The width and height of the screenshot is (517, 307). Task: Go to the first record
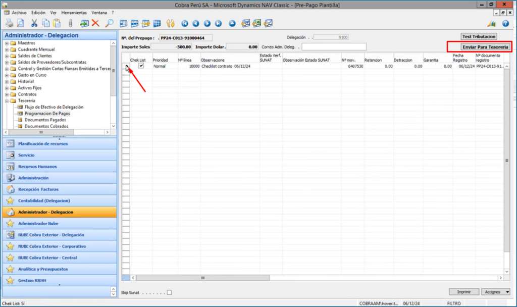[185, 23]
